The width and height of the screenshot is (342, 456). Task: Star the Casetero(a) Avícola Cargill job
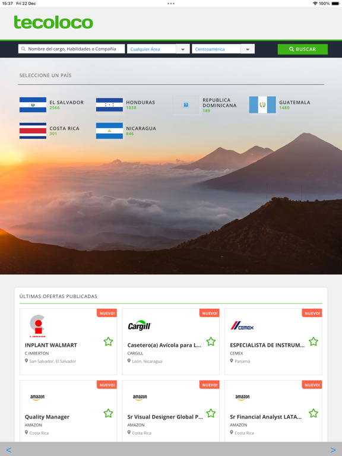tap(211, 341)
